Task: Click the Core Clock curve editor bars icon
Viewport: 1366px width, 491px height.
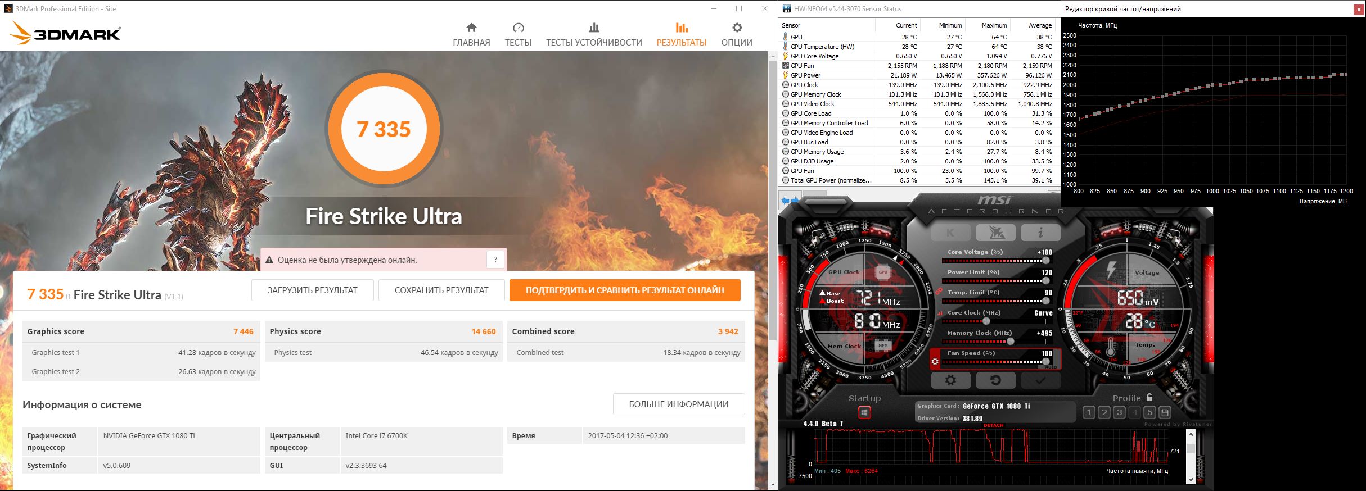Action: pos(940,313)
